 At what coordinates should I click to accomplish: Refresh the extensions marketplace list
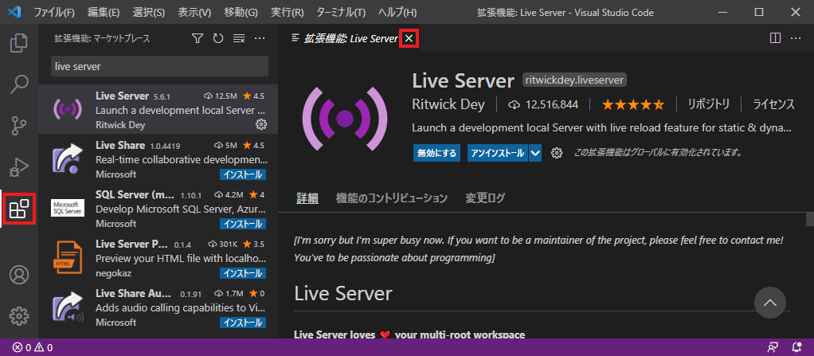pos(218,38)
